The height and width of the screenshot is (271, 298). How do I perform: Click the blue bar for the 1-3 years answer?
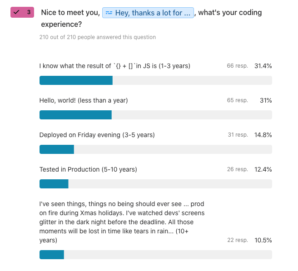tap(76, 80)
